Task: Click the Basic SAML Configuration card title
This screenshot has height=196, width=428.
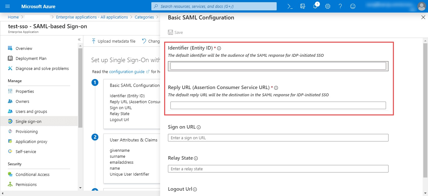Action: point(135,85)
